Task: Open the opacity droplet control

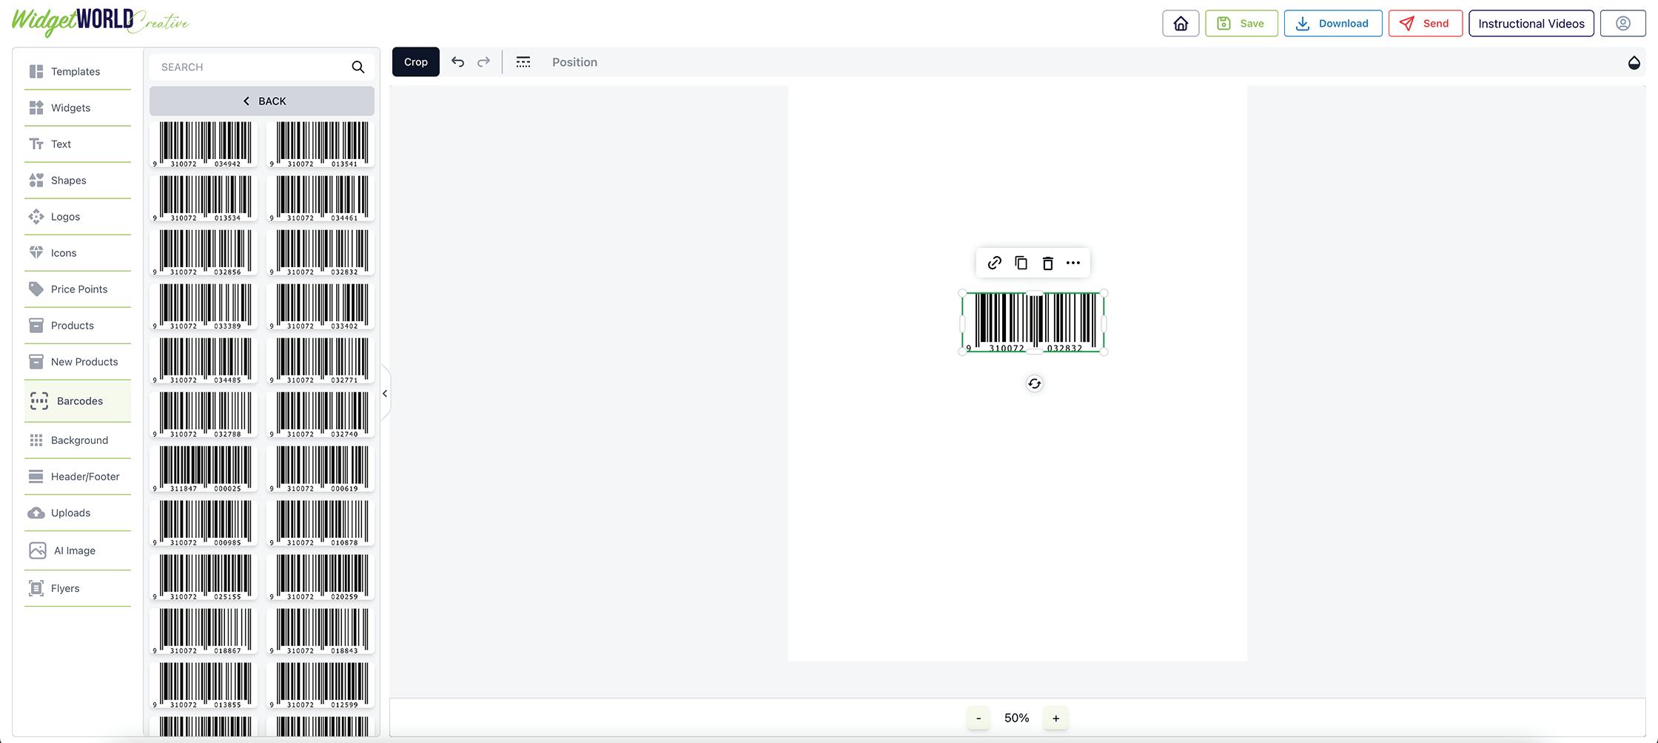Action: 1634,63
